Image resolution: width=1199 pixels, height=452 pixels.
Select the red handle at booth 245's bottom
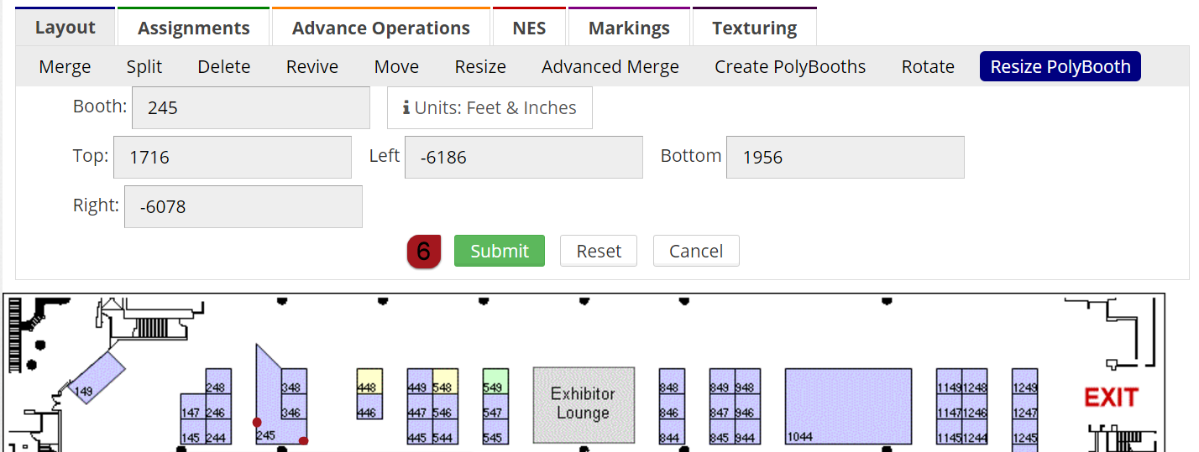click(303, 441)
